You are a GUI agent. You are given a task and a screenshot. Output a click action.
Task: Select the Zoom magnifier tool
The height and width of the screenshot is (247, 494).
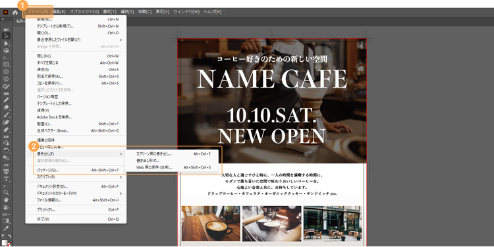[6, 192]
